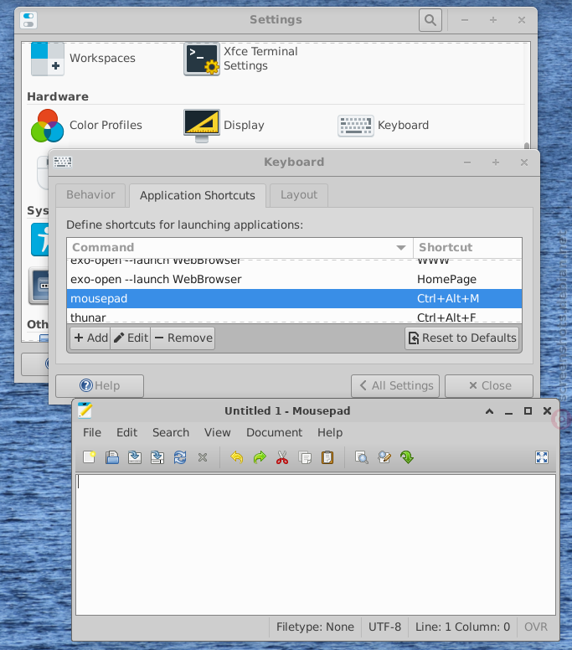
Task: Click the Settings search magnifier button
Action: (x=430, y=20)
